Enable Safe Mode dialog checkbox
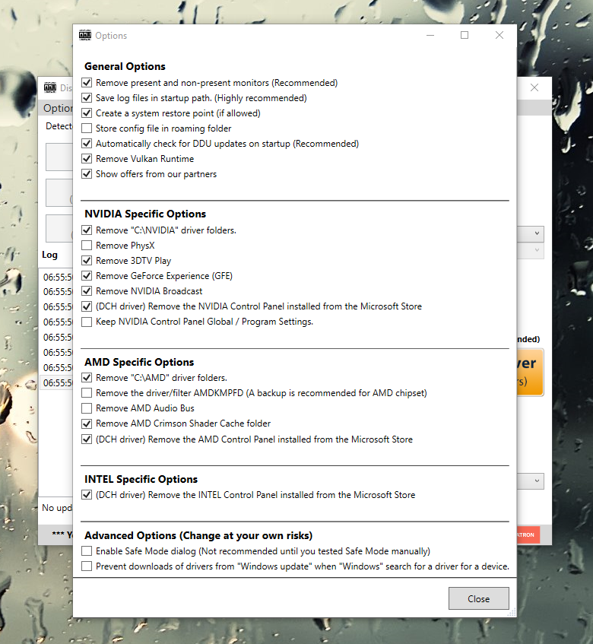The image size is (593, 644). [87, 550]
